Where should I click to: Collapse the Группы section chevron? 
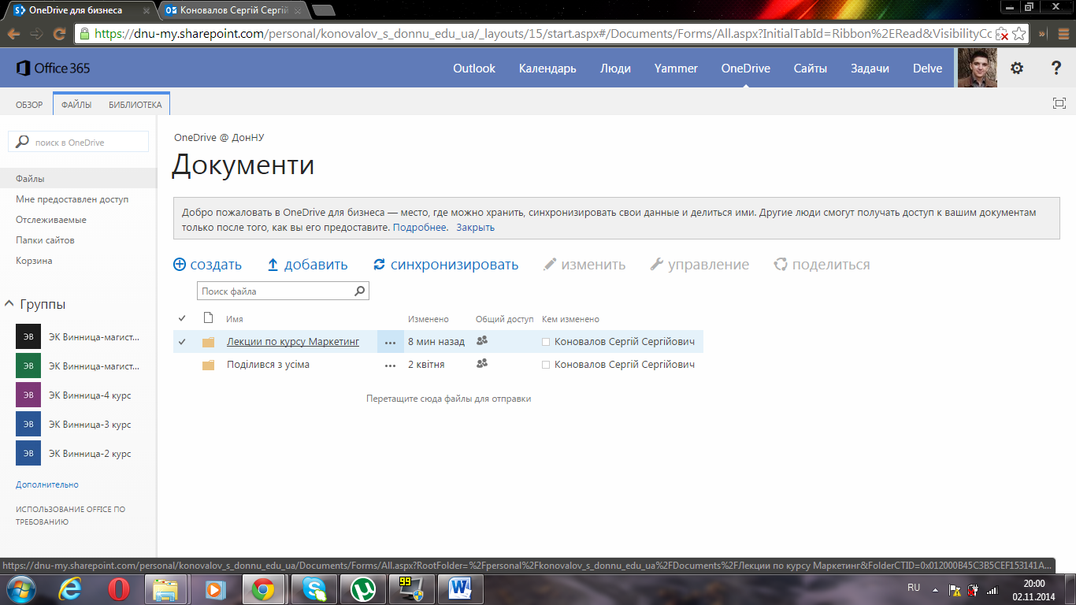[9, 303]
